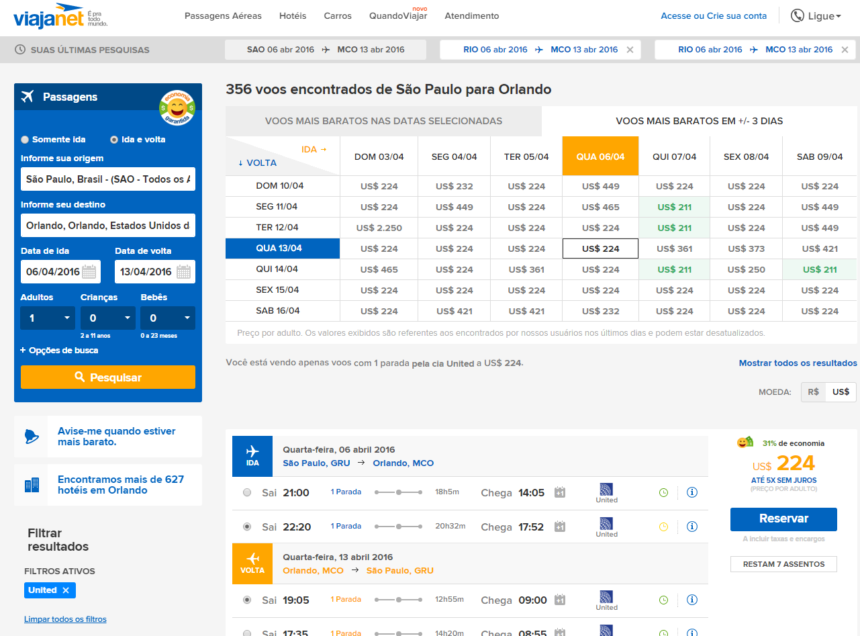Click the clock icon beside Suas Últimas Pesquisas
The height and width of the screenshot is (636, 860).
[x=20, y=50]
